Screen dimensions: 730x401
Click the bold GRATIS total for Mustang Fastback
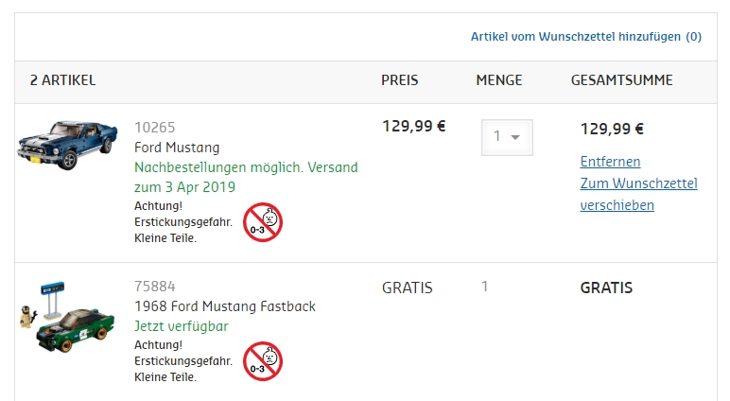606,288
